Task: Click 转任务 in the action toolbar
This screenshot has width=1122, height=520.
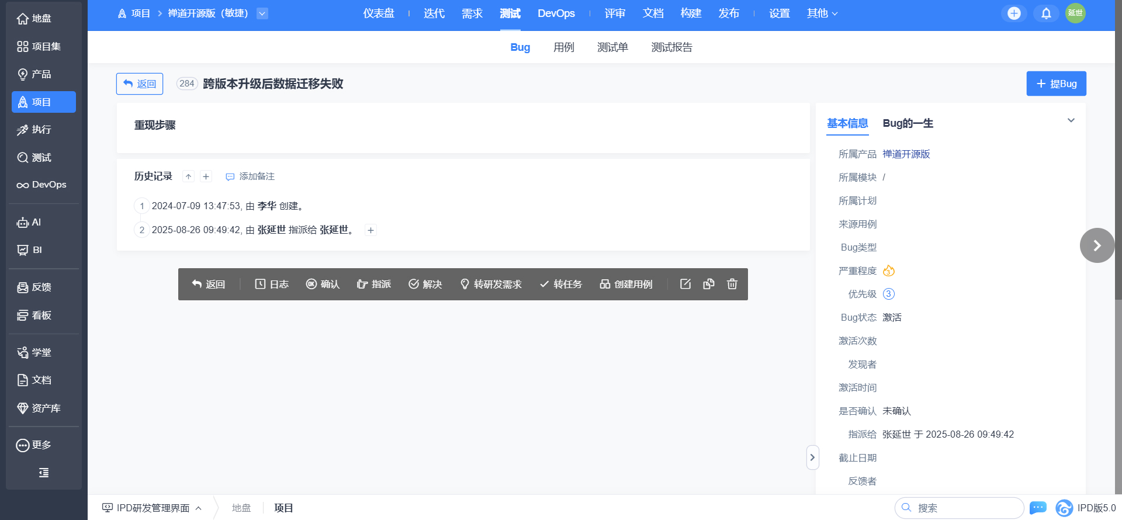Action: [x=561, y=284]
